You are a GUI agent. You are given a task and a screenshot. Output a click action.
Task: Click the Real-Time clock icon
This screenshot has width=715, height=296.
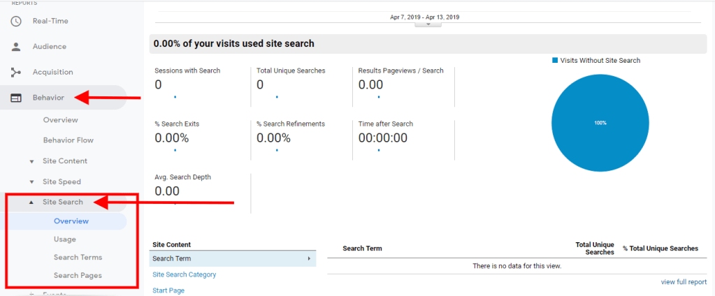16,21
